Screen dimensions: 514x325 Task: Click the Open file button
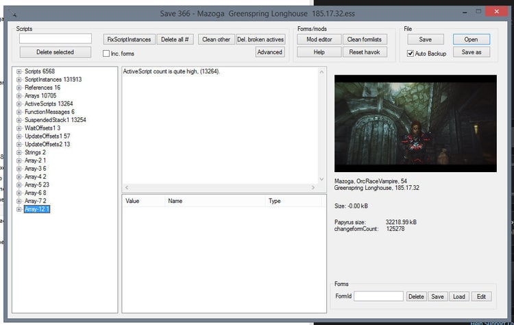472,39
